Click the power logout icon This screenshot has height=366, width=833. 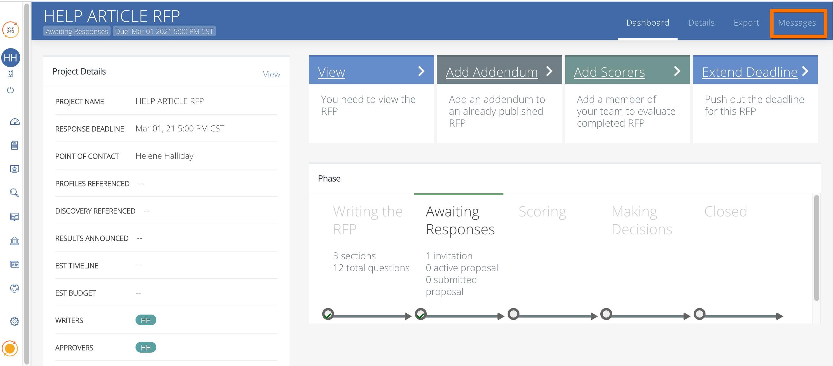[x=10, y=90]
